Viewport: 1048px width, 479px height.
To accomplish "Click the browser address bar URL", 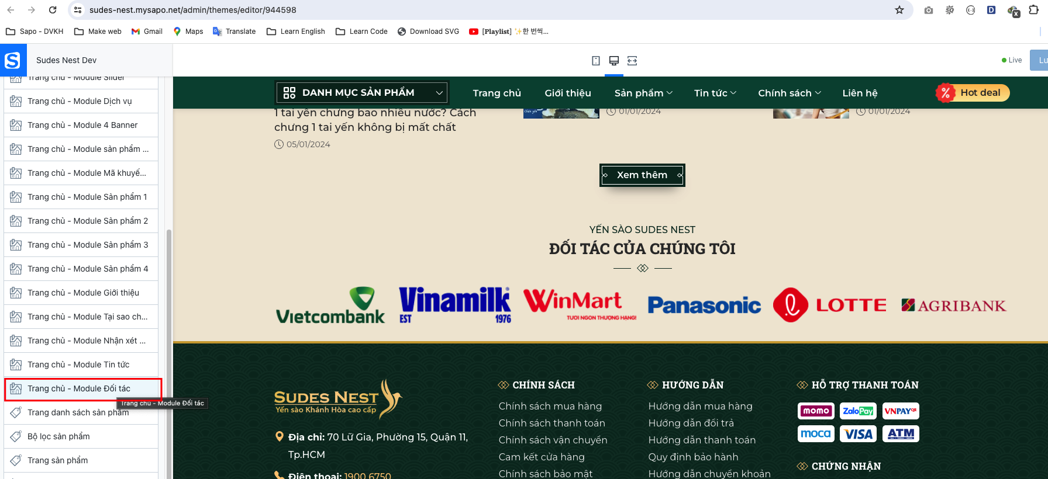I will pyautogui.click(x=193, y=10).
